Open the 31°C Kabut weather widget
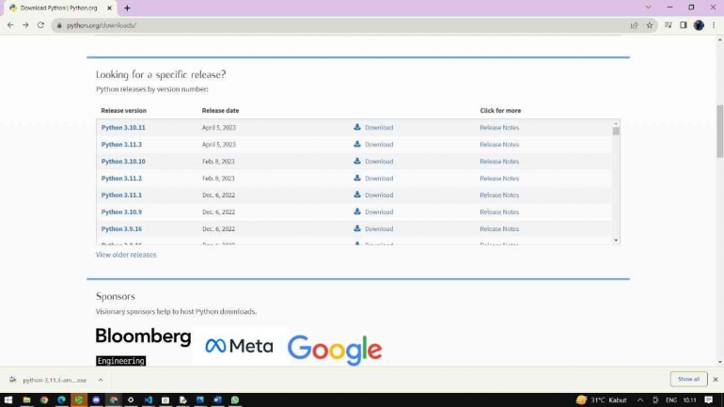Image resolution: width=724 pixels, height=407 pixels. [x=601, y=399]
